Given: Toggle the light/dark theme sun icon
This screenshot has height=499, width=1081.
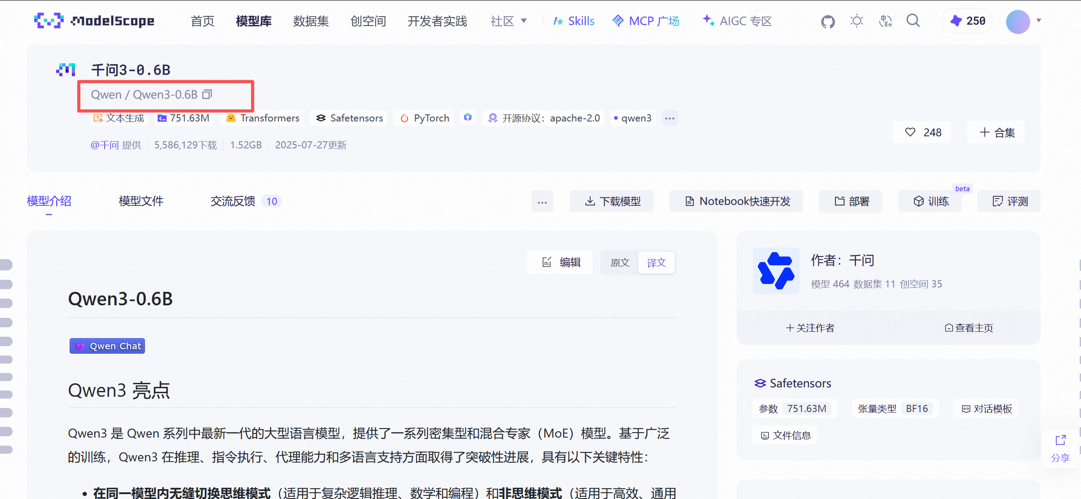Looking at the screenshot, I should pyautogui.click(x=857, y=21).
